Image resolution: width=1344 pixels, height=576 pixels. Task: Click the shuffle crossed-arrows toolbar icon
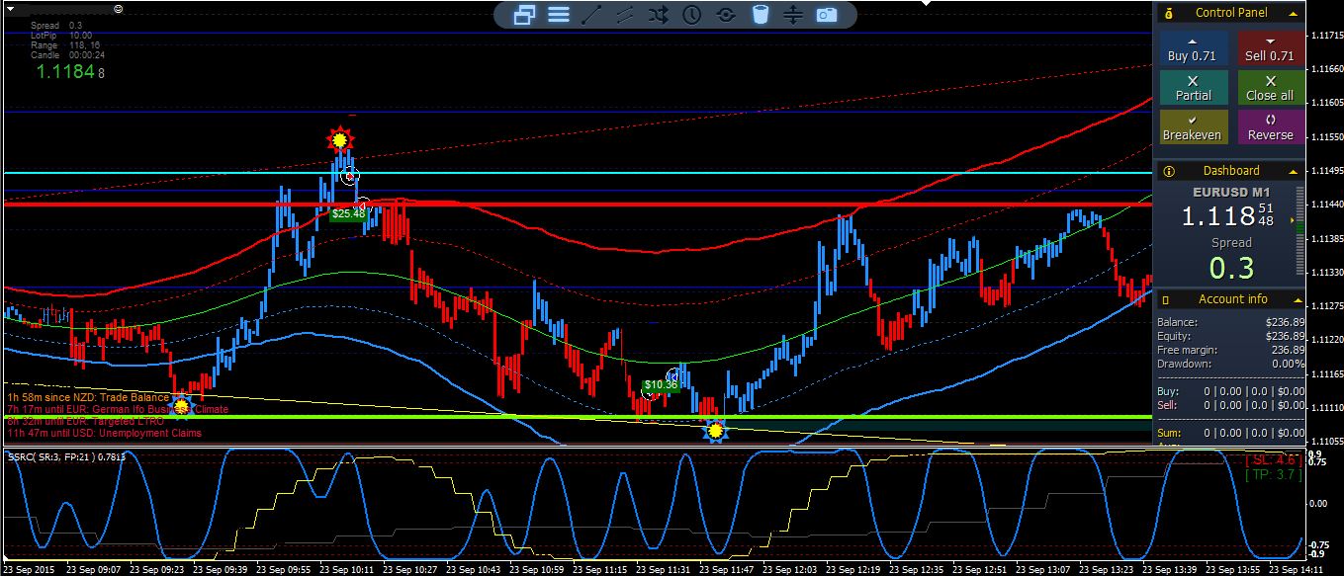tap(659, 15)
